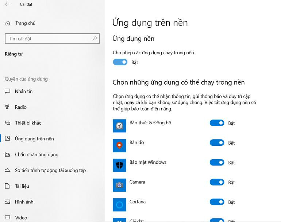Select Tài liệu in the sidebar
Screen dimensions: 281x222
coord(22,186)
